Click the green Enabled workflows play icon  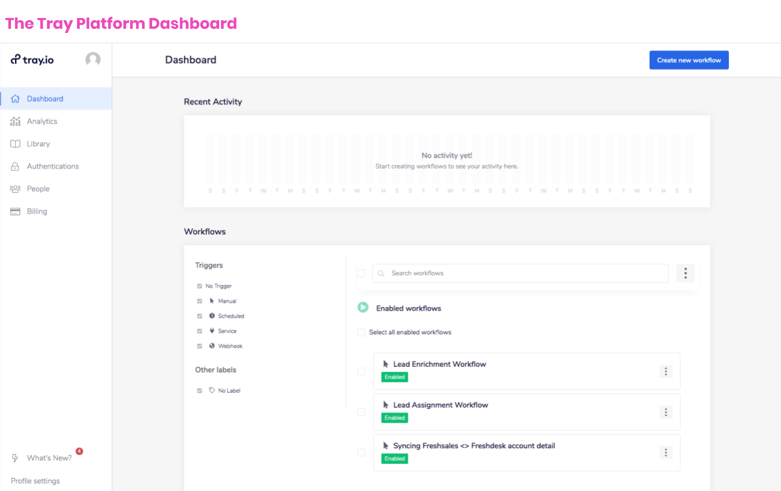tap(363, 307)
